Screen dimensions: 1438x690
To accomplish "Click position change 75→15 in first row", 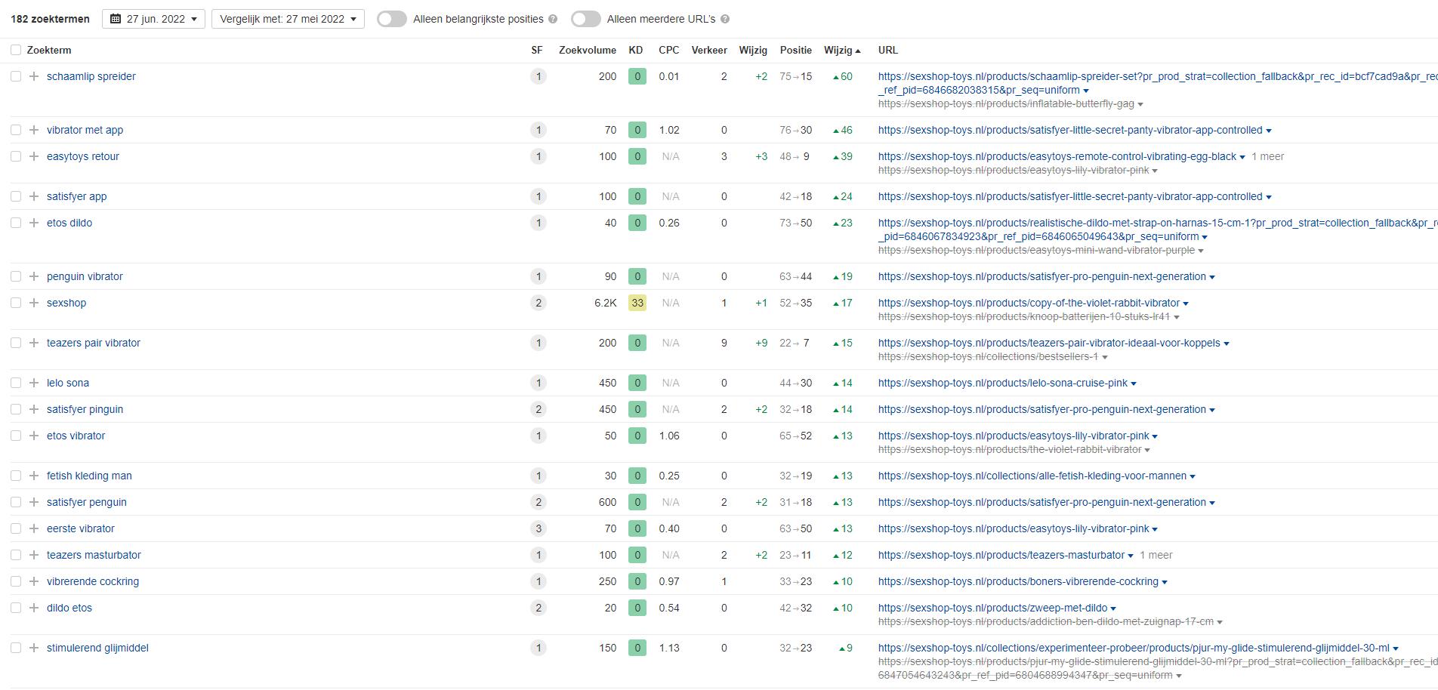I will pyautogui.click(x=796, y=76).
